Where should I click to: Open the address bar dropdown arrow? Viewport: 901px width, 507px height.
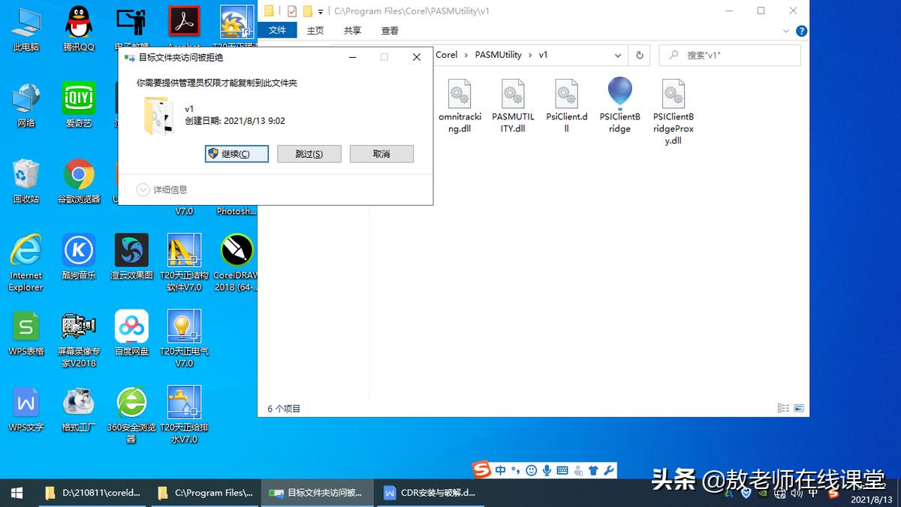[x=618, y=55]
